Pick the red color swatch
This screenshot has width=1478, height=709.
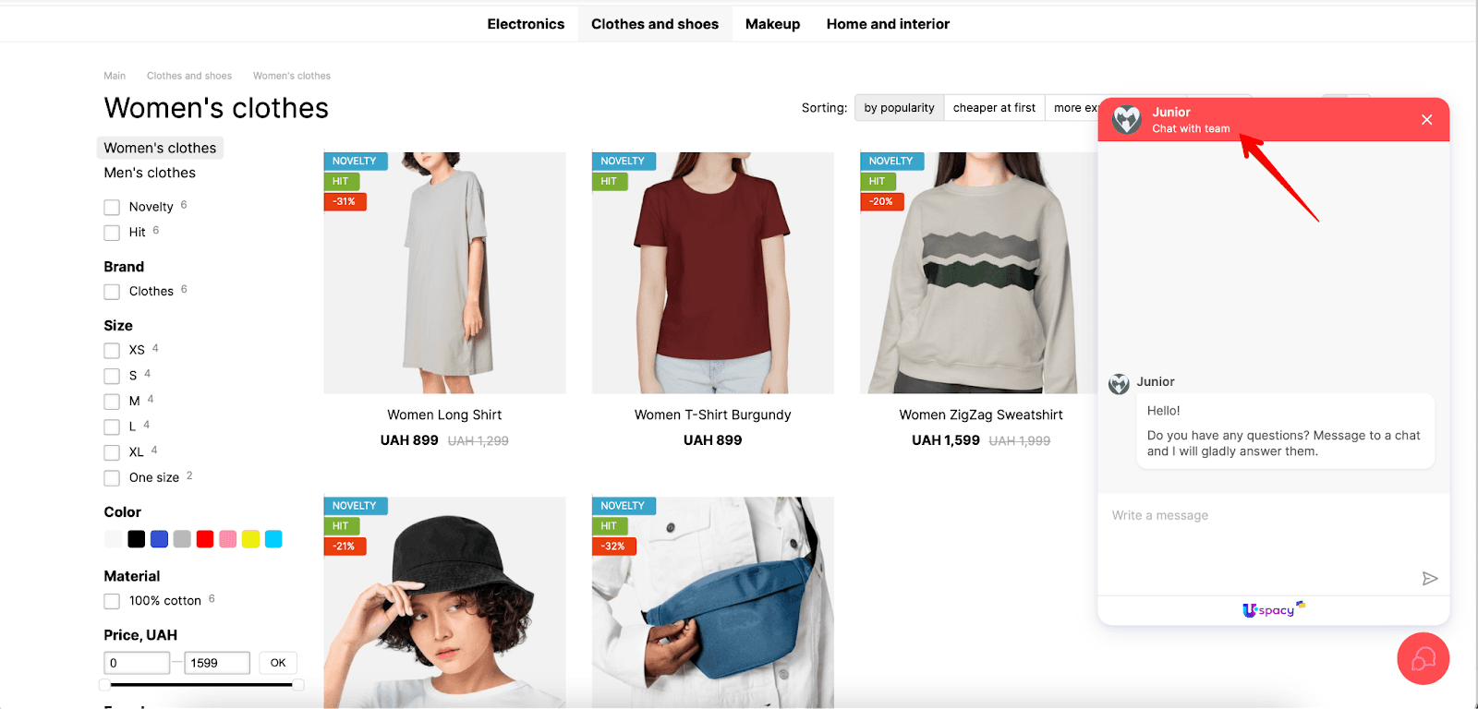pyautogui.click(x=205, y=539)
